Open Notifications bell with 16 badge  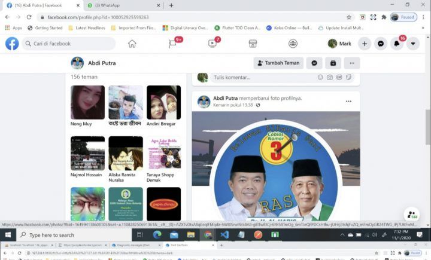pos(397,44)
